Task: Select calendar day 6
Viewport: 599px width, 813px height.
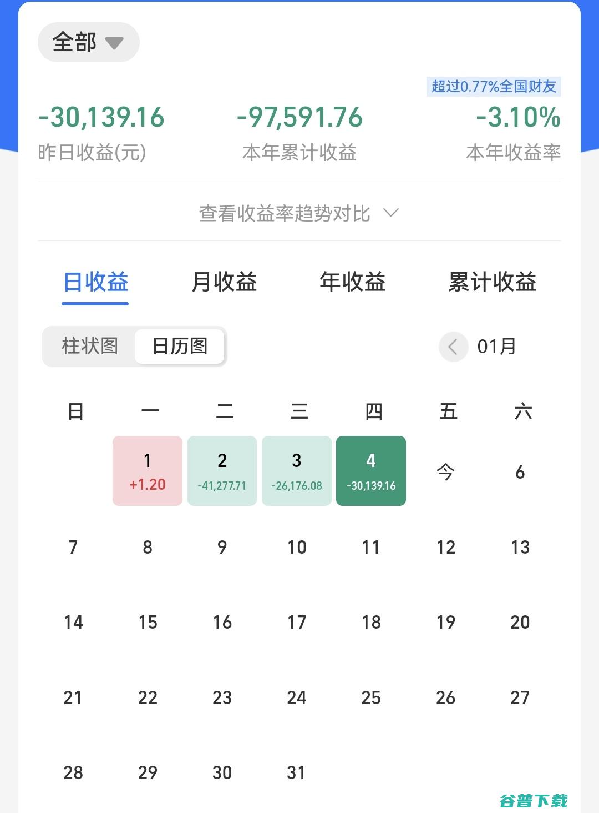Action: pos(520,472)
